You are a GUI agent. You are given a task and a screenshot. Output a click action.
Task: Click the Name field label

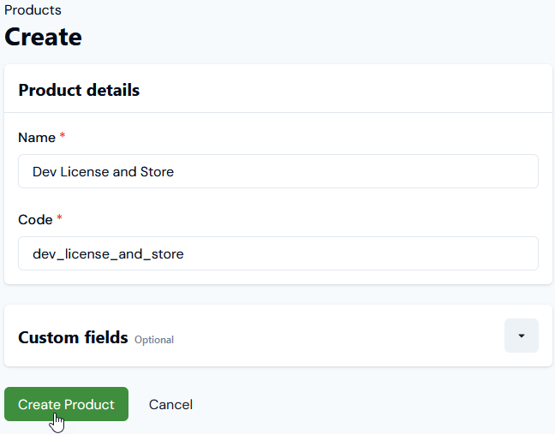point(37,138)
